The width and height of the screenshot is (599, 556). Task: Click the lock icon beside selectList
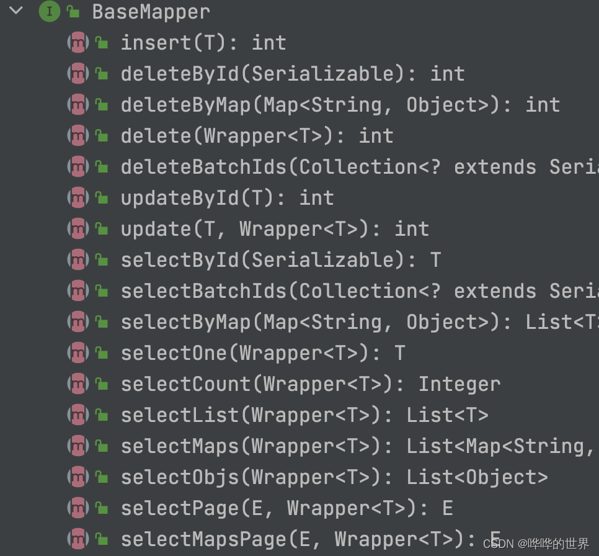pyautogui.click(x=101, y=415)
